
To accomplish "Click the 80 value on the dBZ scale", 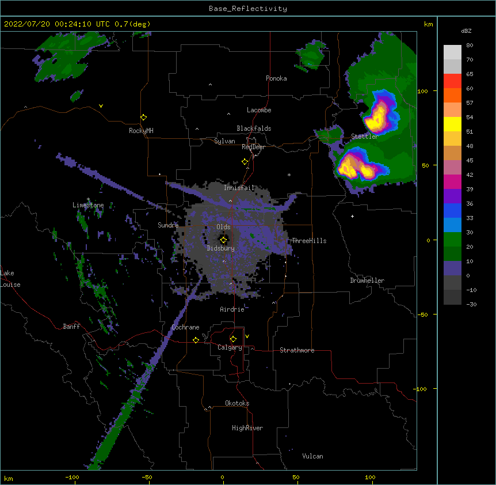I will [x=470, y=46].
